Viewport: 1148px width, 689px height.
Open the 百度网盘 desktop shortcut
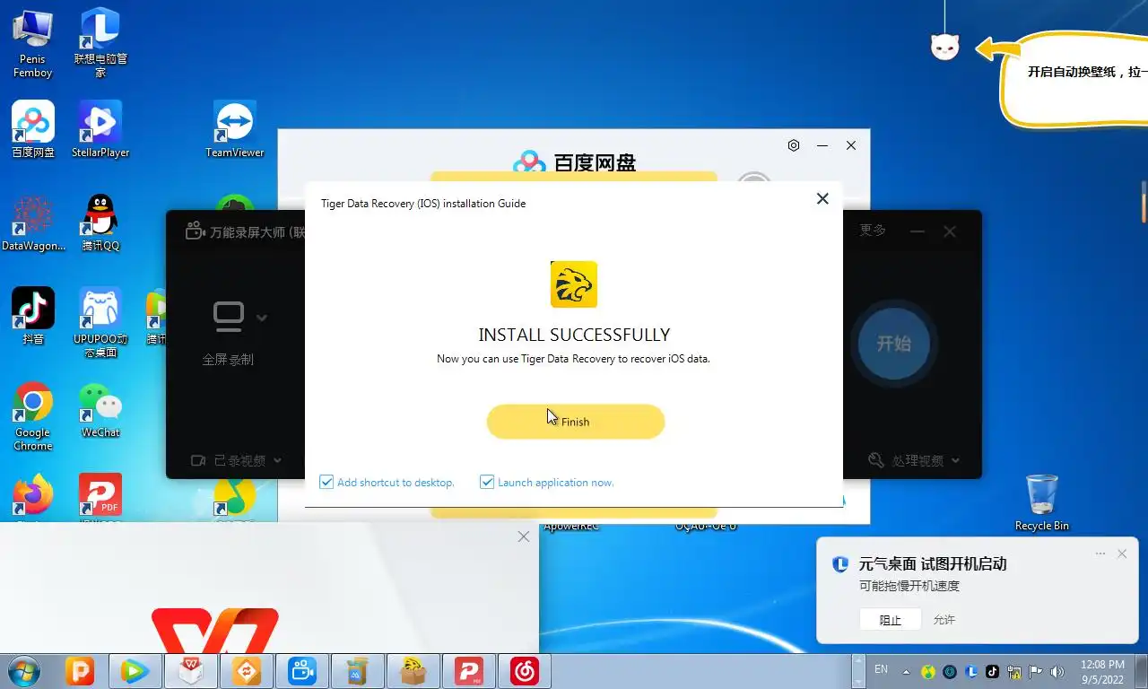click(33, 129)
